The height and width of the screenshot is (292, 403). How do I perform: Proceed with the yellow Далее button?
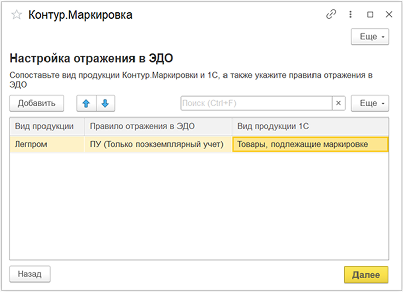[x=366, y=274]
